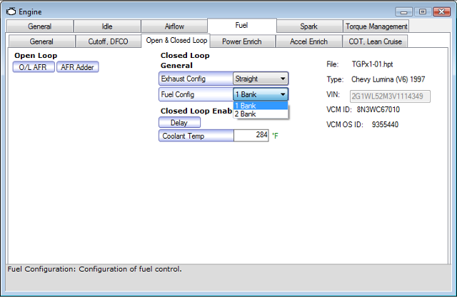This screenshot has width=457, height=298.
Task: Switch to Power Enrich sub-tab
Action: tap(241, 42)
